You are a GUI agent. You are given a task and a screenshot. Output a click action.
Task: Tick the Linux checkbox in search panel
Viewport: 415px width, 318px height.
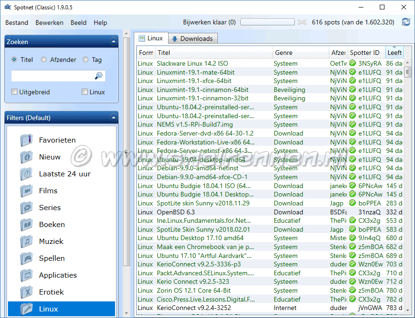(x=85, y=92)
